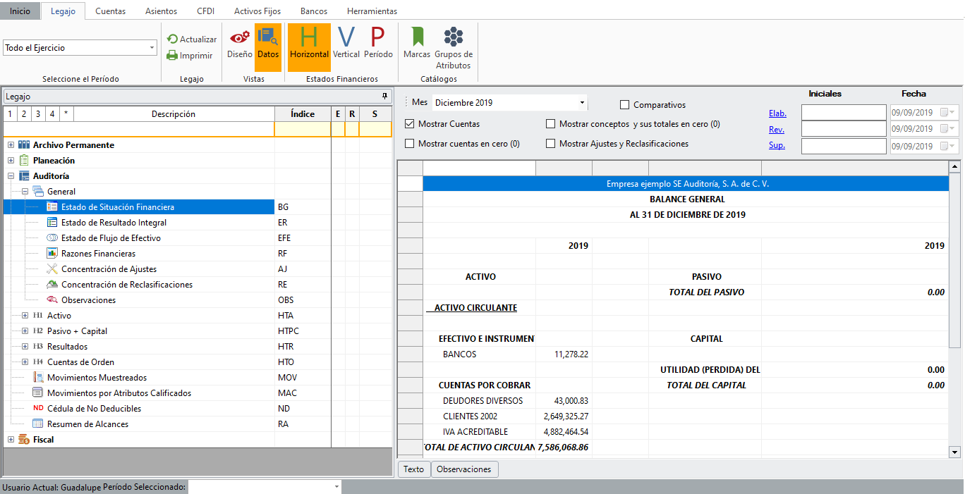This screenshot has width=965, height=494.
Task: Expand the Archivo Permanente tree node
Action: (11, 145)
